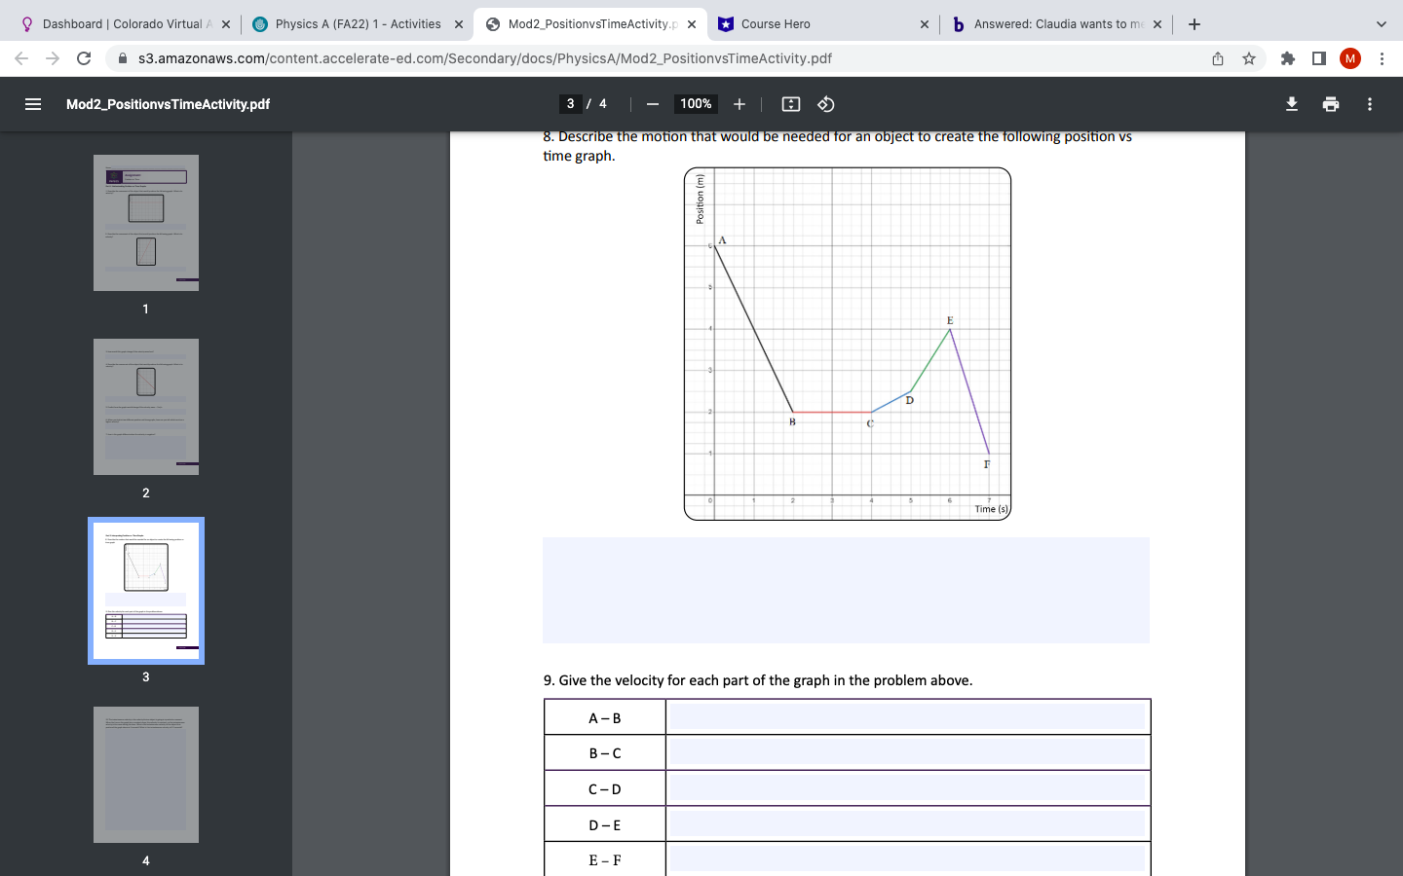
Task: Click the zoom in plus icon
Action: click(x=739, y=104)
